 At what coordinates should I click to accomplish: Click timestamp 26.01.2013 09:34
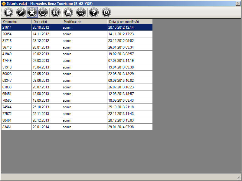[121, 47]
